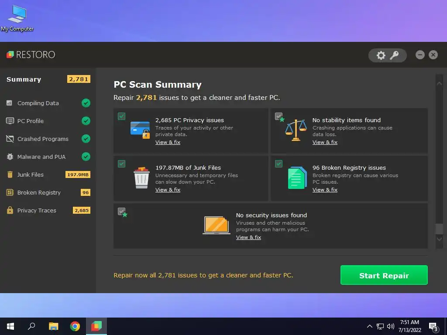Click the Privacy Traces padlock icon
The image size is (447, 335).
(x=10, y=210)
